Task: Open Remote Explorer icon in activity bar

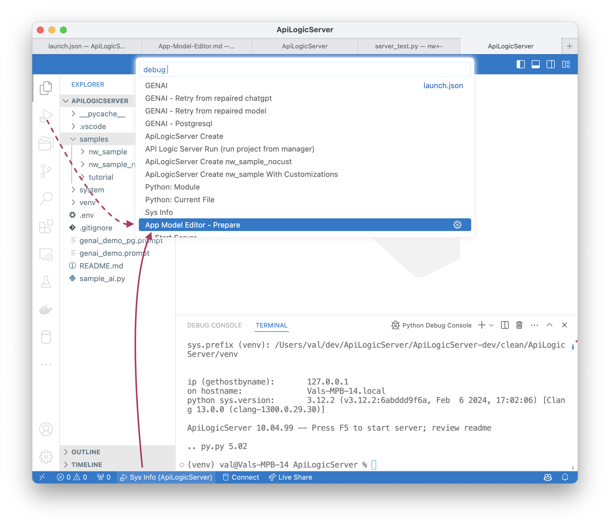Action: [x=46, y=254]
